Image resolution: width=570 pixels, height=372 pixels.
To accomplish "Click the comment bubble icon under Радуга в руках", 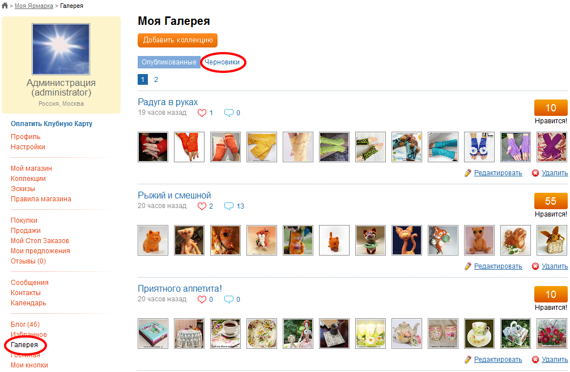I will [x=229, y=113].
